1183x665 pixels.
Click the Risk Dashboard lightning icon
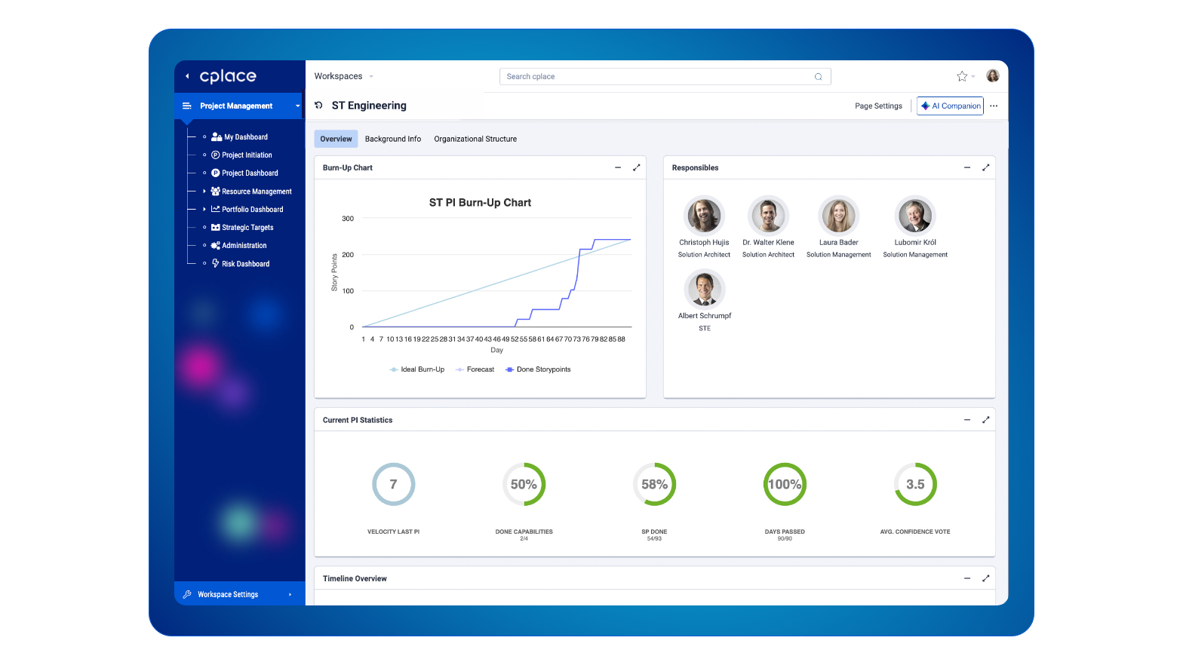[216, 264]
